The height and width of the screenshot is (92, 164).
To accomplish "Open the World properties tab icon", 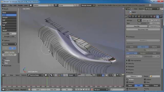I will pyautogui.click(x=136, y=16).
